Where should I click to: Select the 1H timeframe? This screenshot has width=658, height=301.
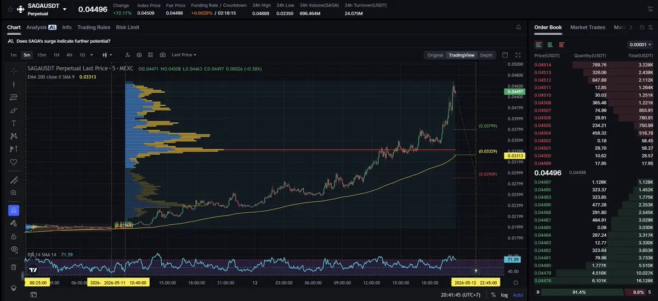[x=56, y=55]
